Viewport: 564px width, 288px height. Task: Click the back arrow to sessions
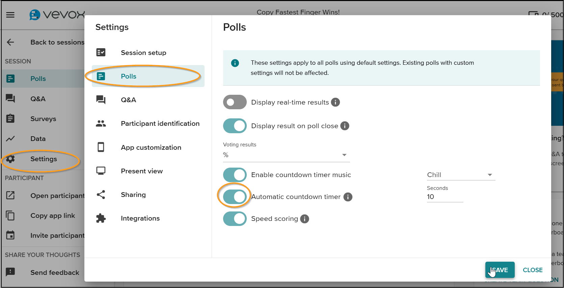tap(10, 42)
